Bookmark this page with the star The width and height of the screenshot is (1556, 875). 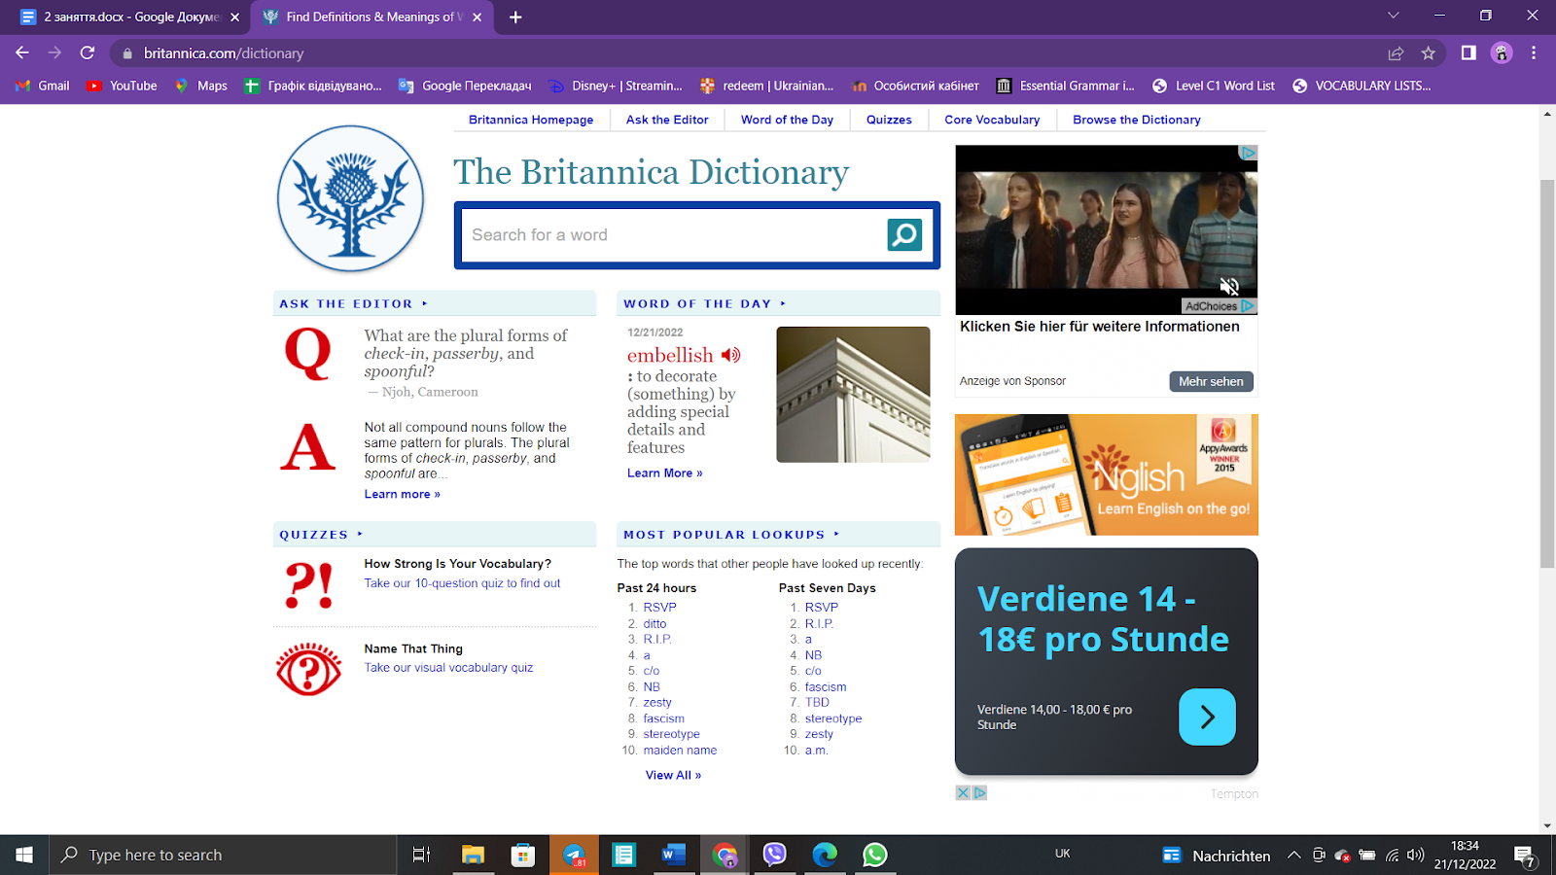click(x=1428, y=53)
